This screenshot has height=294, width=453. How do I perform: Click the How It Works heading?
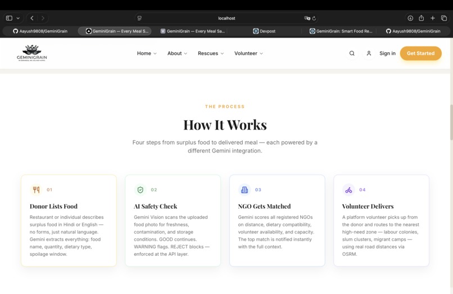point(225,125)
